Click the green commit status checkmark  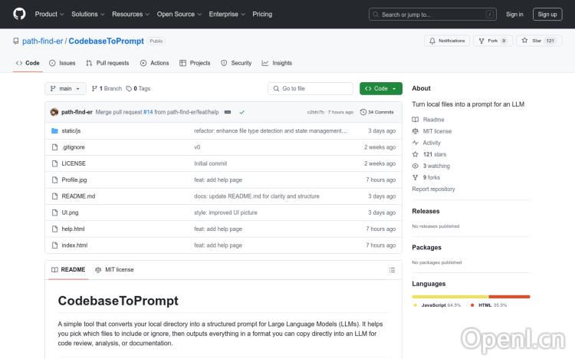[242, 112]
